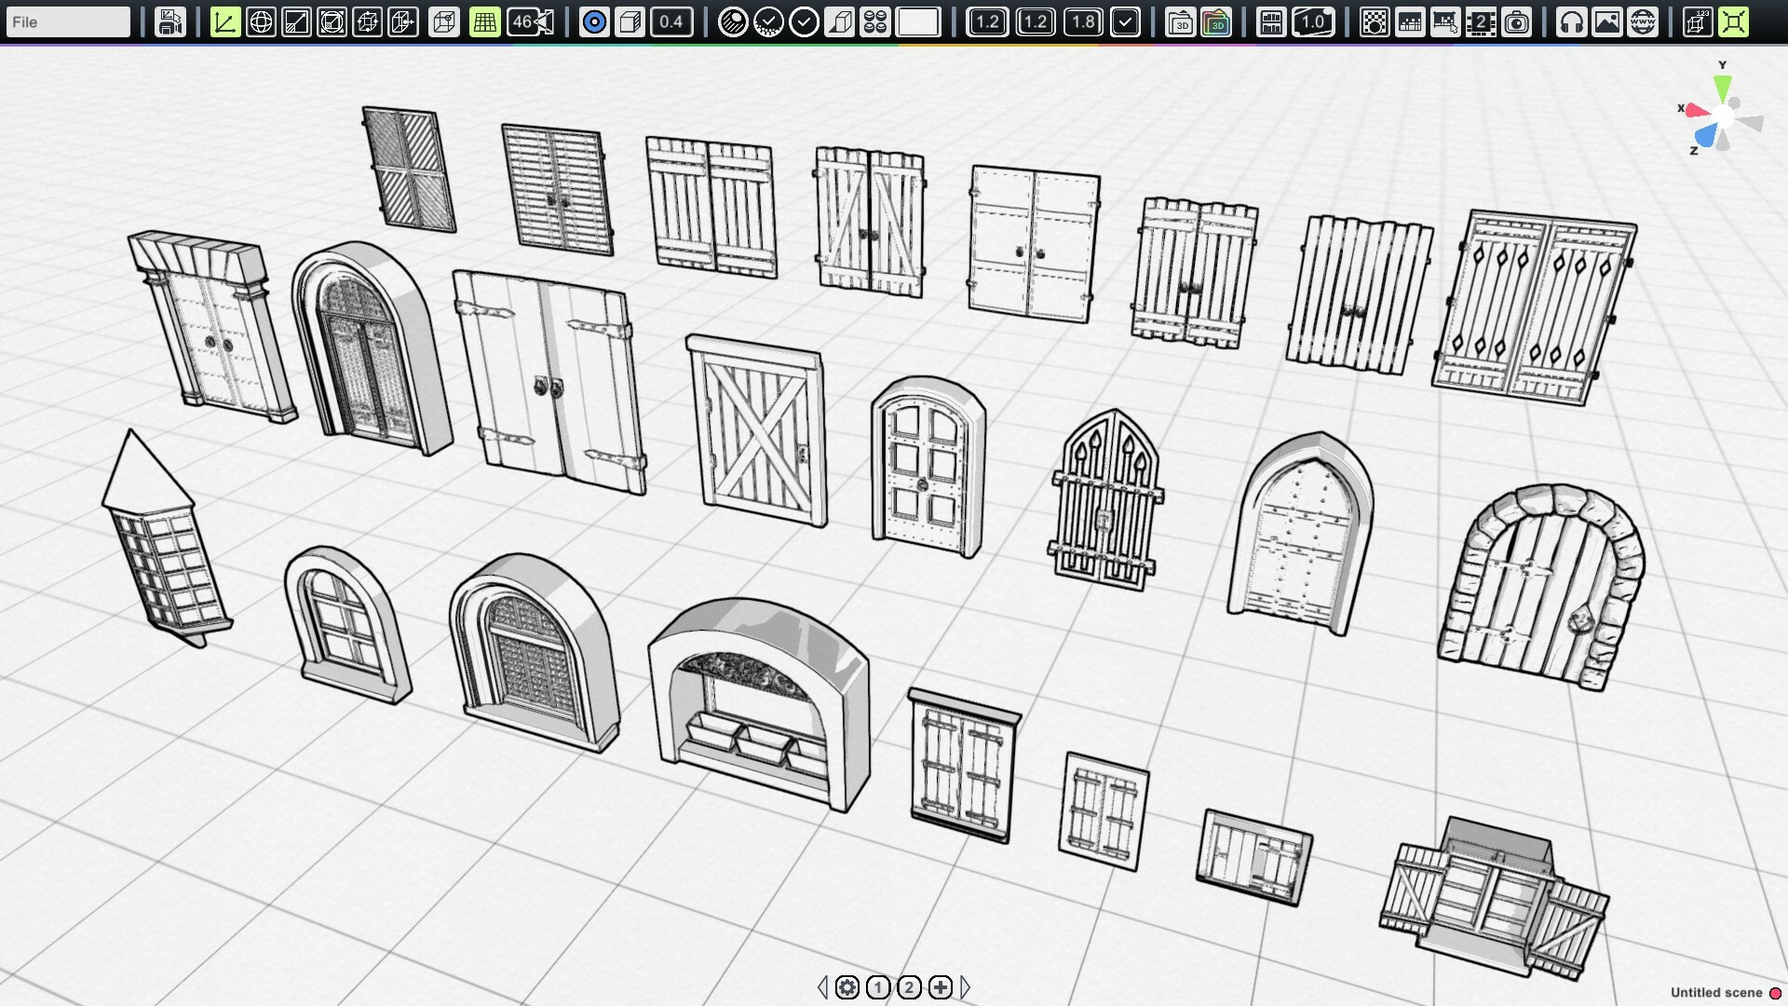Screen dimensions: 1788x1006
Task: Open the image export icon
Action: click(x=1607, y=21)
